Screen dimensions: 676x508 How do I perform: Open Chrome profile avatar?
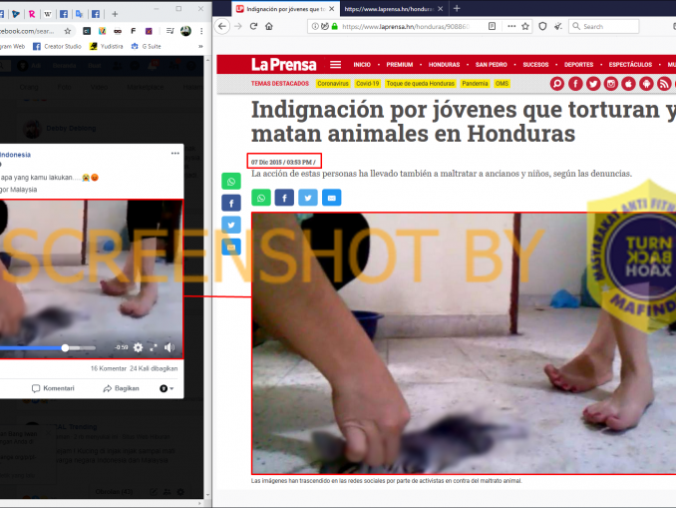point(185,31)
